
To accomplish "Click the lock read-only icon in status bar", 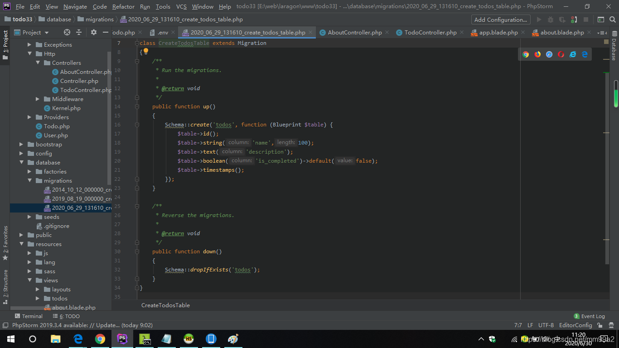I will (600, 325).
